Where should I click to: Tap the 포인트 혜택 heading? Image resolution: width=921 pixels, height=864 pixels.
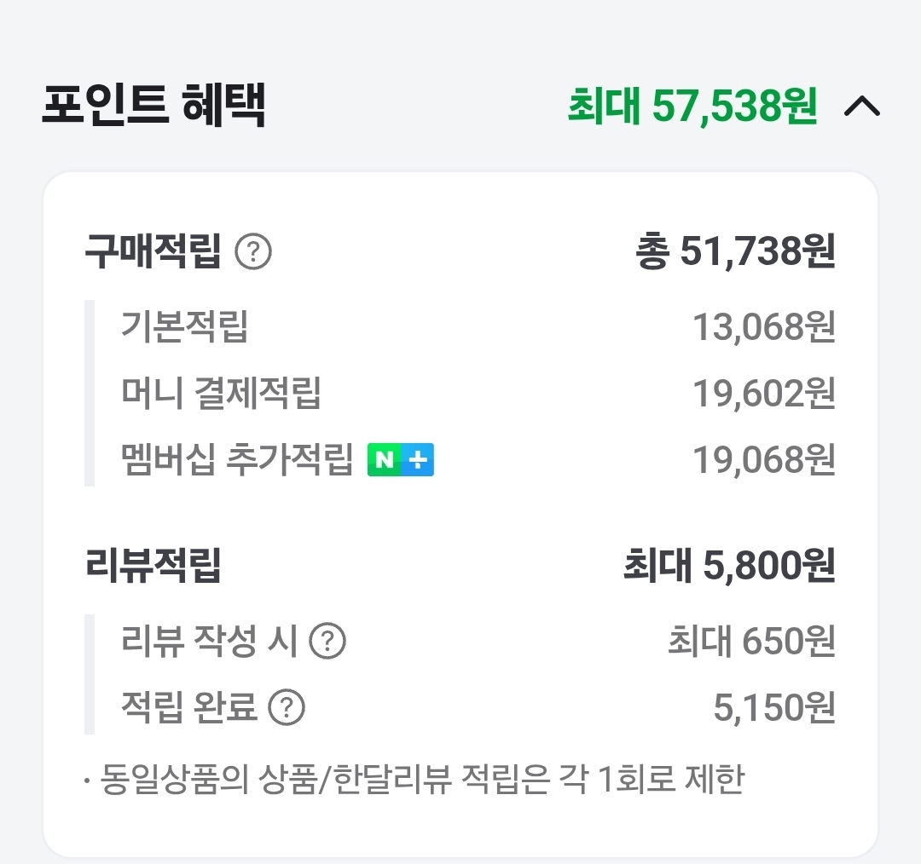click(153, 106)
